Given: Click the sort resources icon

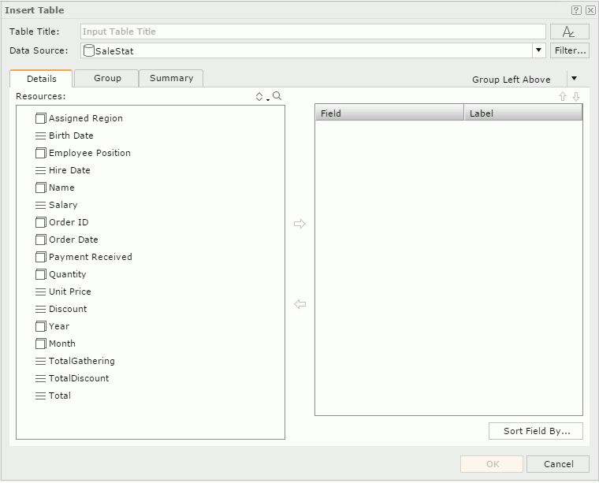Looking at the screenshot, I should 261,96.
